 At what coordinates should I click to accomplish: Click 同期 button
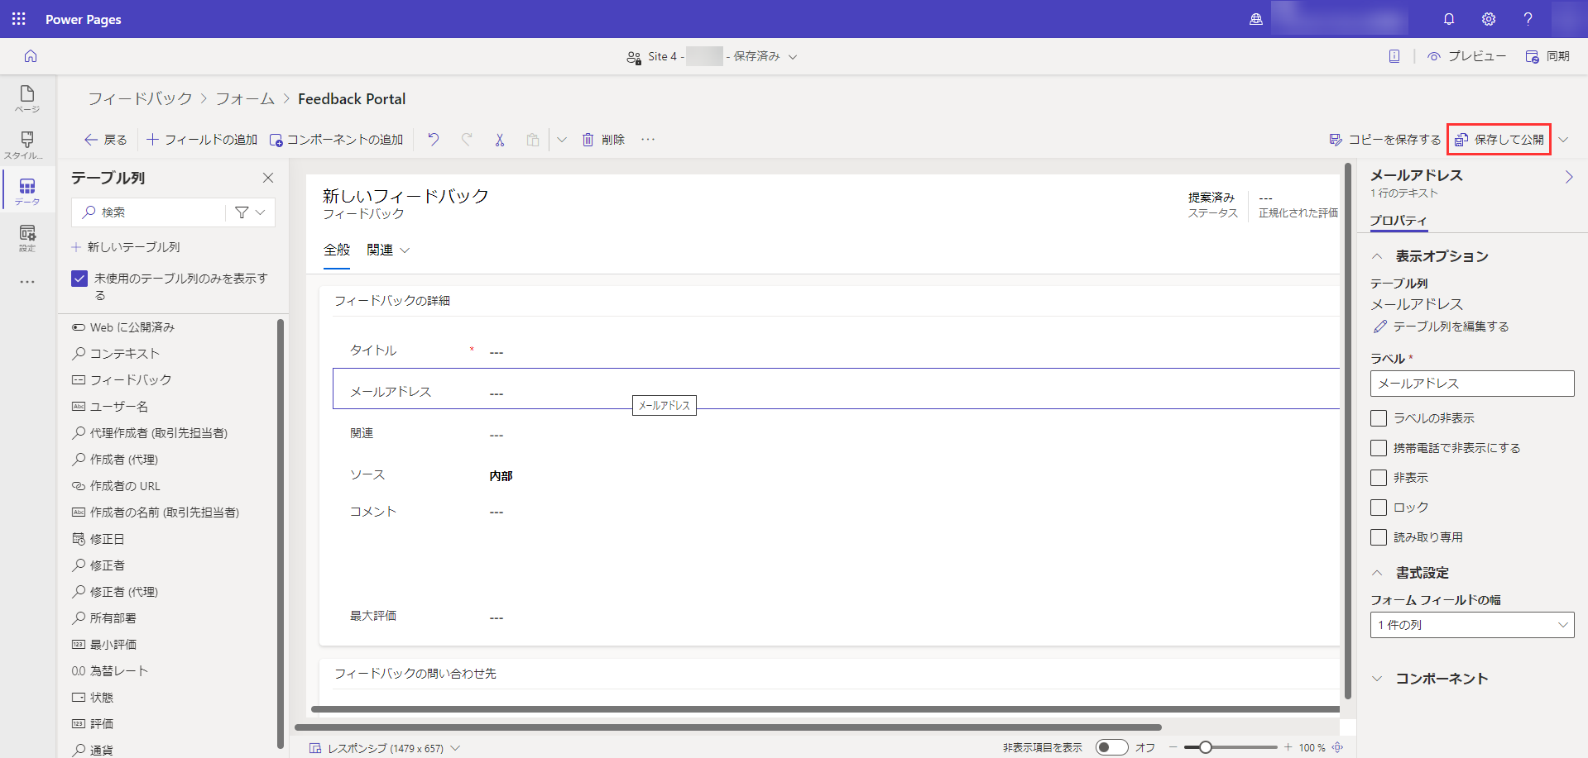[1547, 56]
